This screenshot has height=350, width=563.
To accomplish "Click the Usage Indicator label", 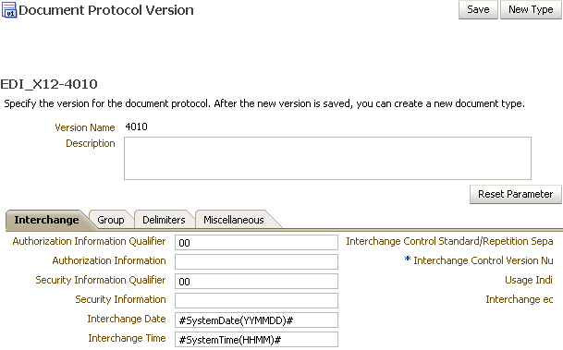I will click(x=529, y=280).
